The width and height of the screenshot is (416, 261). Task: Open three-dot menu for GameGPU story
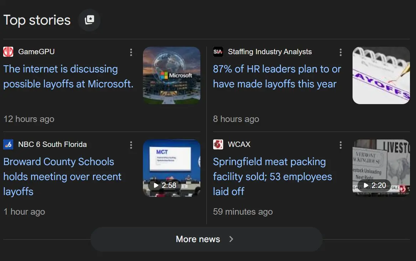pos(131,52)
